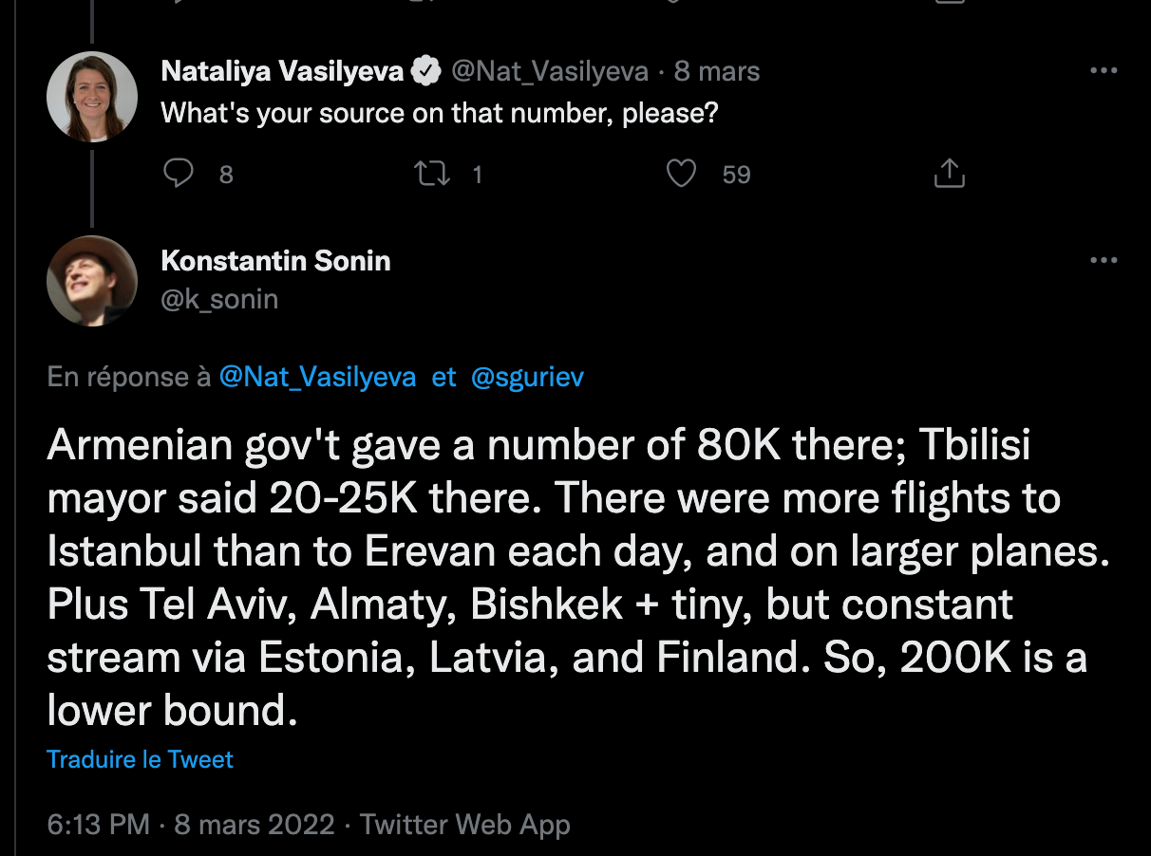Click the "6:13 PM · 8 mars 2022" timestamp
Viewport: 1151px width, 856px height.
(191, 825)
